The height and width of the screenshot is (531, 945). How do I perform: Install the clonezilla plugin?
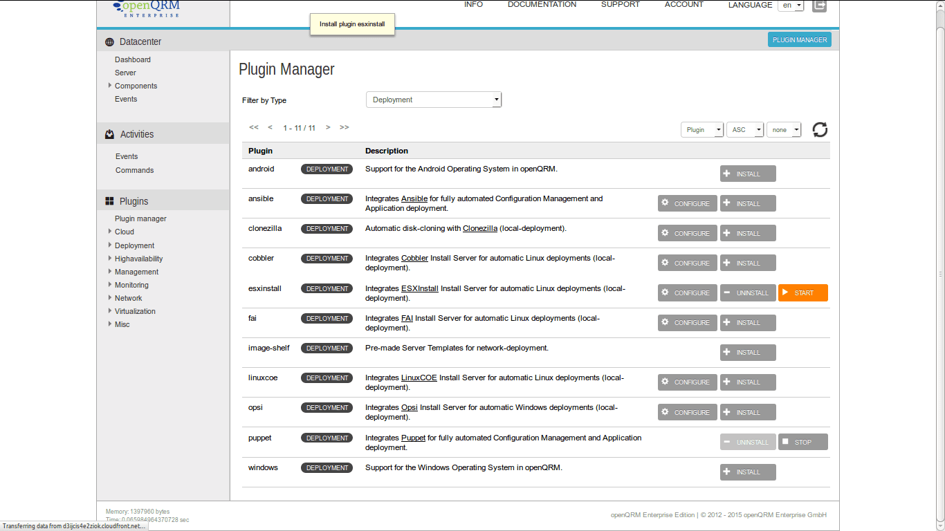point(748,233)
